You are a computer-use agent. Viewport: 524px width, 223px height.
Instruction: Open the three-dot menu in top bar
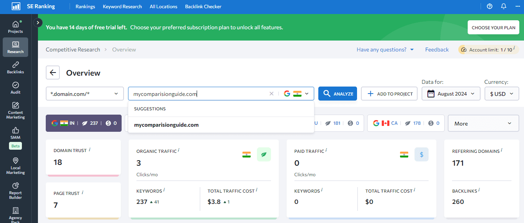(x=518, y=6)
